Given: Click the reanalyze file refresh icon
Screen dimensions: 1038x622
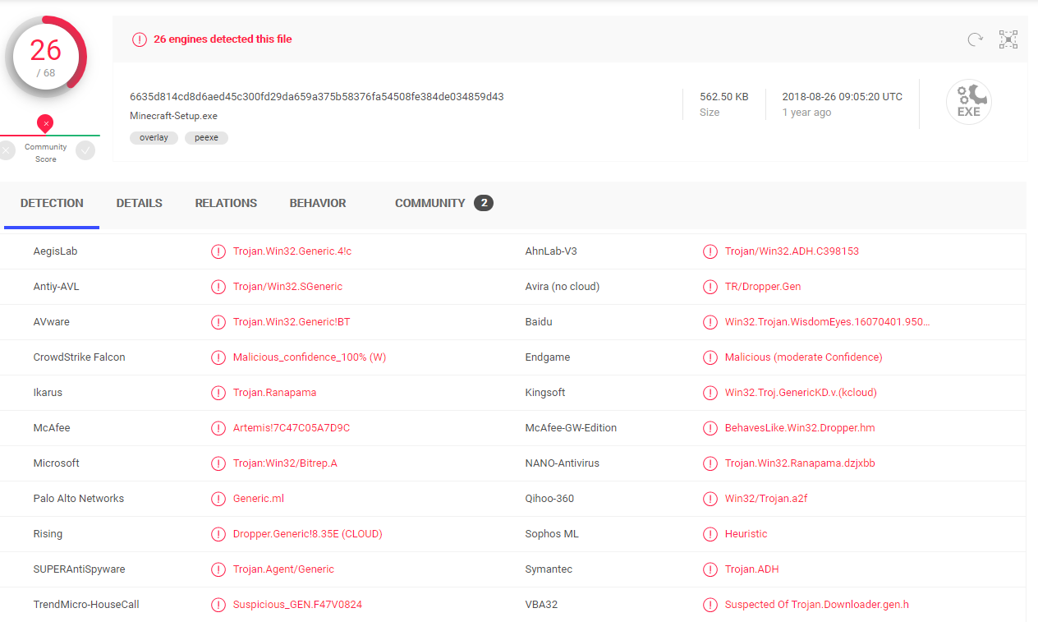Looking at the screenshot, I should pyautogui.click(x=975, y=39).
